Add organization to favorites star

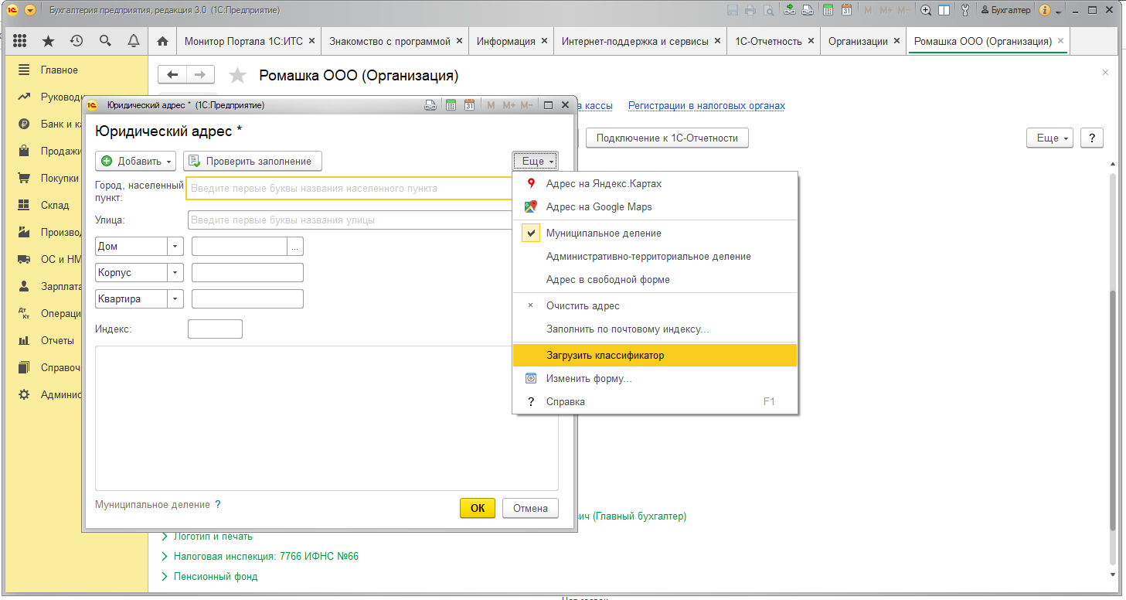point(238,75)
